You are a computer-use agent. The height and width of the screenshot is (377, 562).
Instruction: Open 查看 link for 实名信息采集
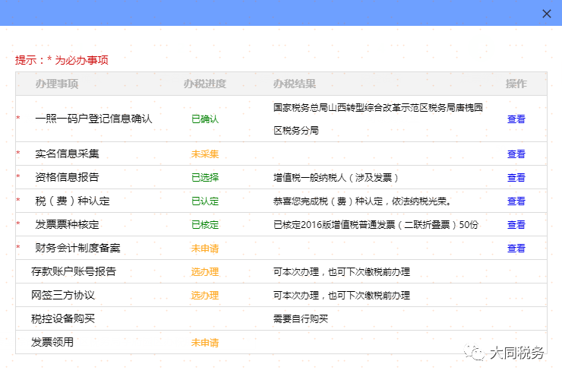pos(516,154)
